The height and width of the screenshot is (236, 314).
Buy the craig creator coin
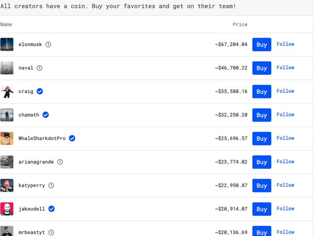pos(262,92)
